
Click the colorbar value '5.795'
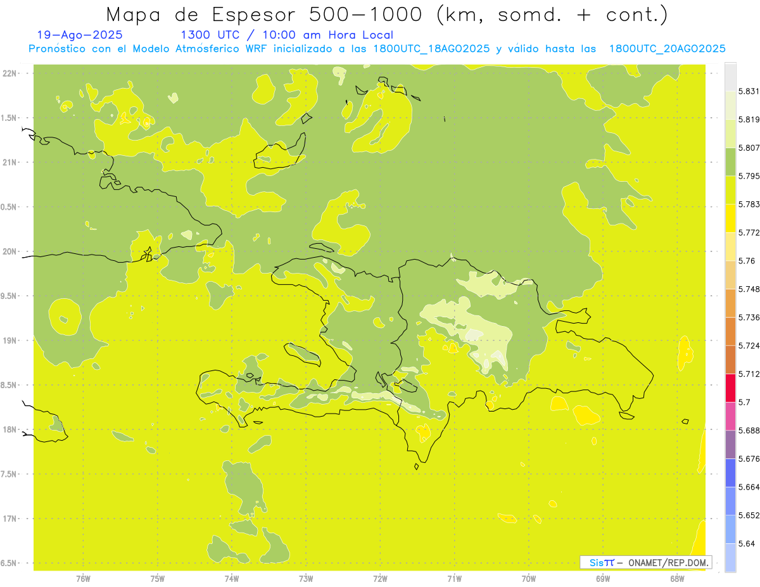tap(749, 176)
